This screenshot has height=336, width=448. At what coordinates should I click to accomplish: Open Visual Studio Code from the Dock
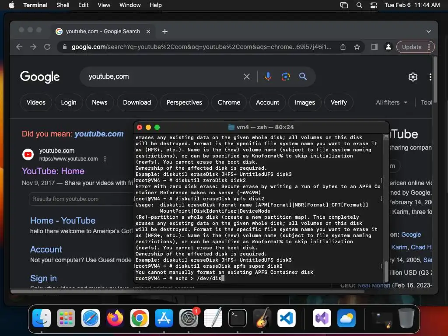click(287, 318)
